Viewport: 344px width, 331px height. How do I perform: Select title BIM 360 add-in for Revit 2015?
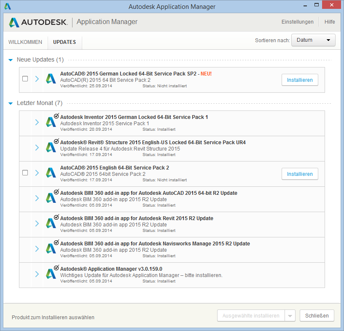tap(137, 218)
